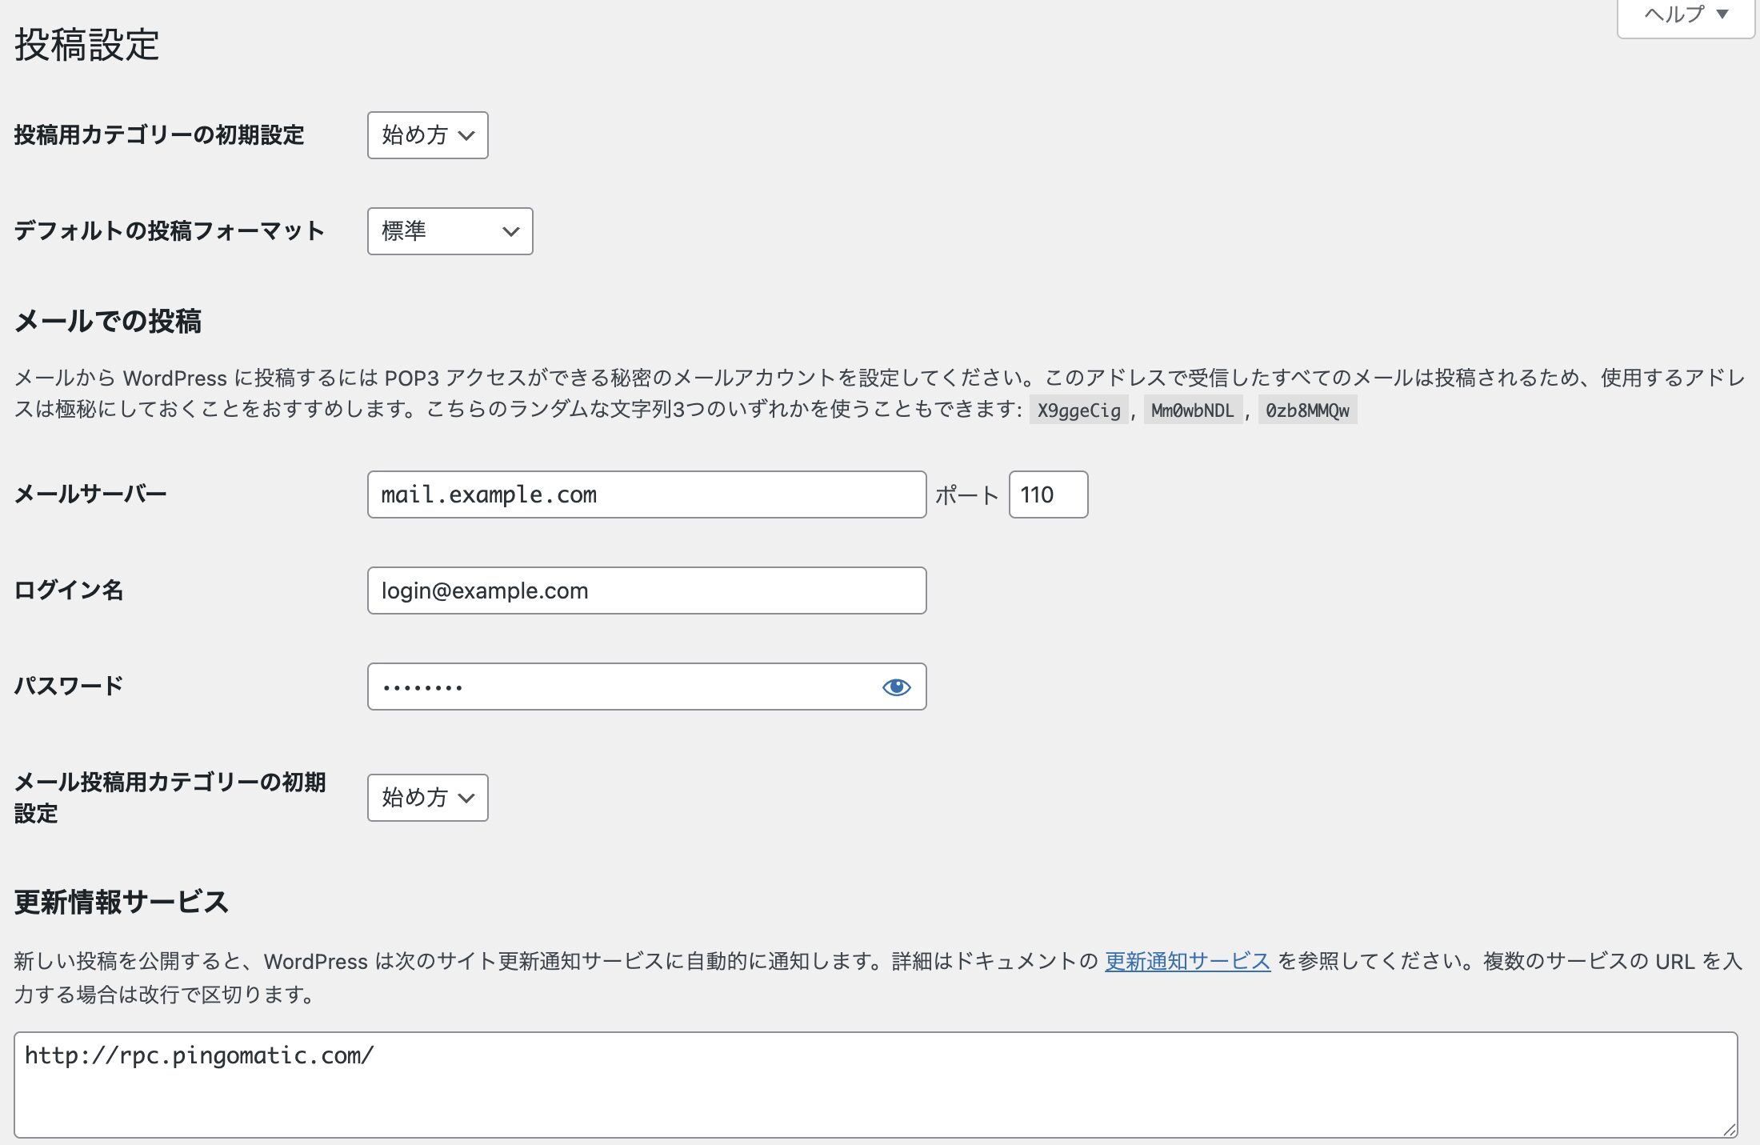This screenshot has height=1145, width=1760.
Task: Click the パスワード input field
Action: coord(647,687)
